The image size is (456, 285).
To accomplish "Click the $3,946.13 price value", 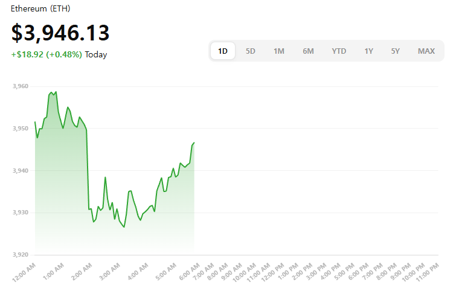I will coord(60,33).
